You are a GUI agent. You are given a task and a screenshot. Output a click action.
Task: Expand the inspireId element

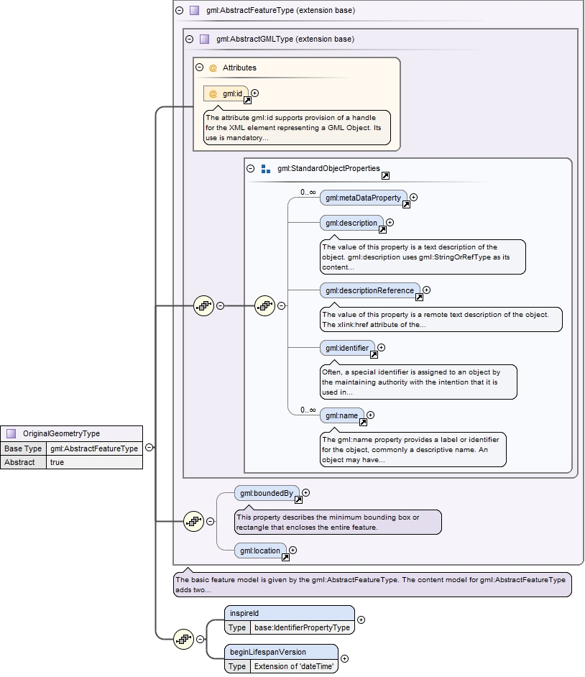(x=361, y=620)
